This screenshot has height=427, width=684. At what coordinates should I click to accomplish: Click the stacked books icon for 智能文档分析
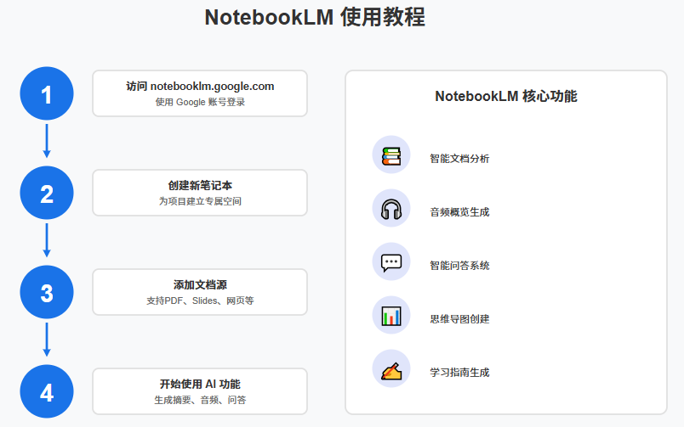[x=391, y=155]
